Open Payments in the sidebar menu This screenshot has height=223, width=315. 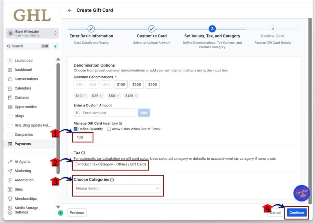(x=23, y=144)
